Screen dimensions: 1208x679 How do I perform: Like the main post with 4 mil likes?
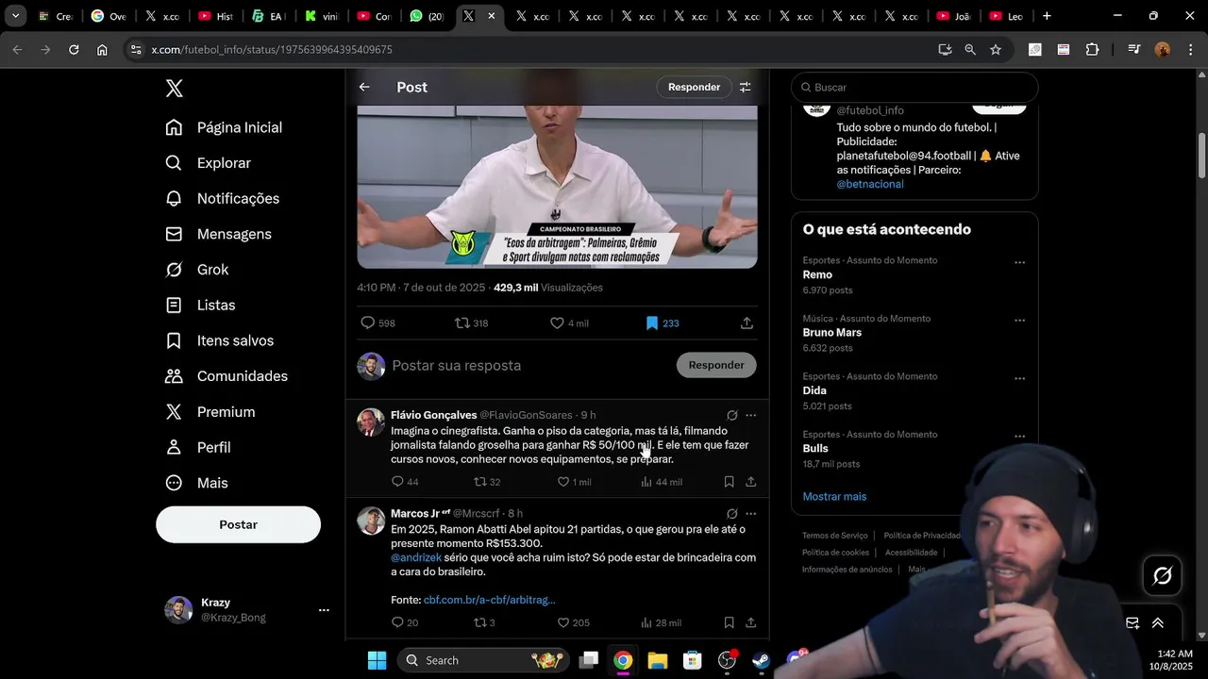click(557, 323)
